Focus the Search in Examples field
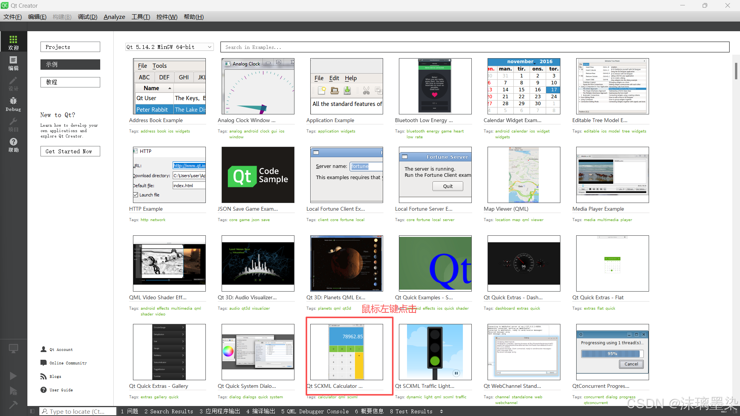Screen dimensions: 740x416 475,47
